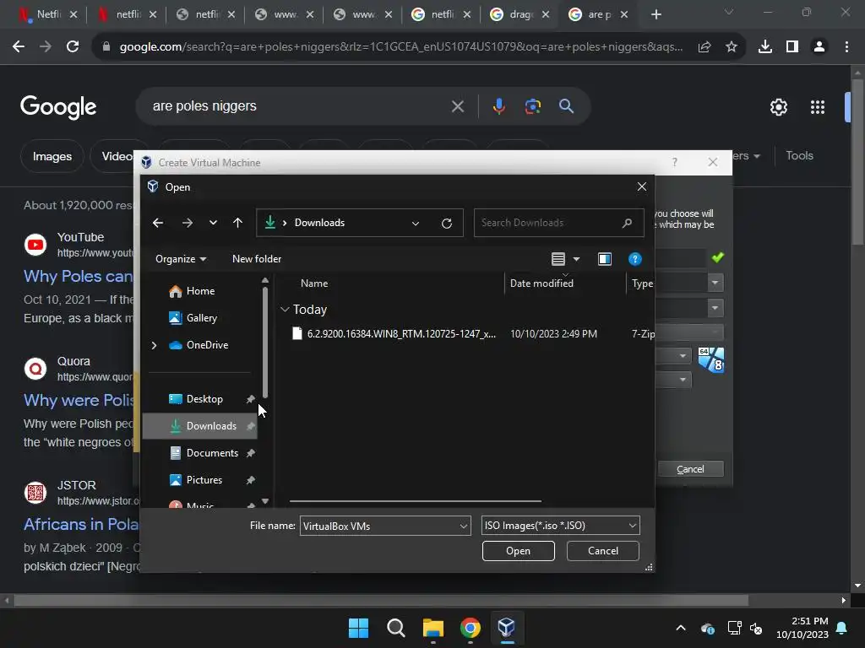Select Home in the navigation pane

(199, 291)
